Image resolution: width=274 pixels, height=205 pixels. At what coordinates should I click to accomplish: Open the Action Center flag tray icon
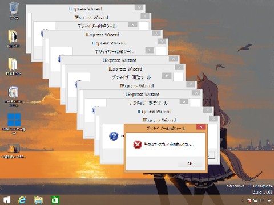pos(249,200)
